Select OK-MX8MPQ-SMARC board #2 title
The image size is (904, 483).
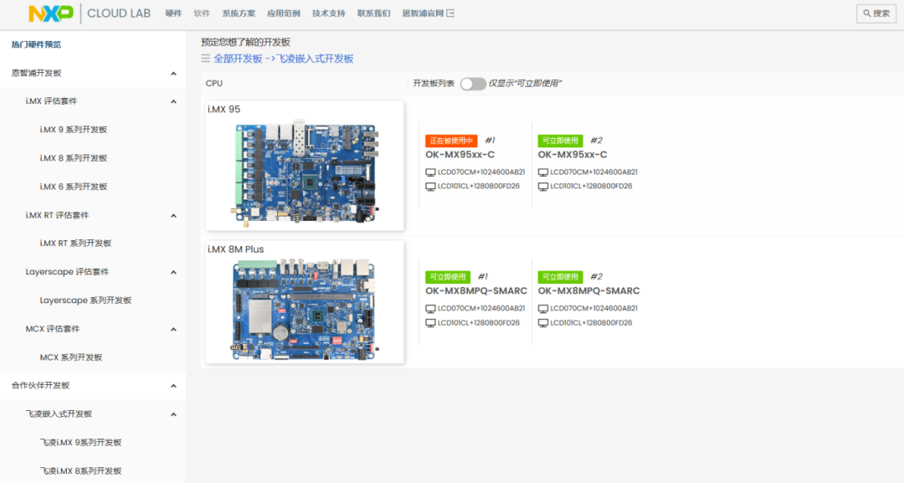pyautogui.click(x=588, y=291)
